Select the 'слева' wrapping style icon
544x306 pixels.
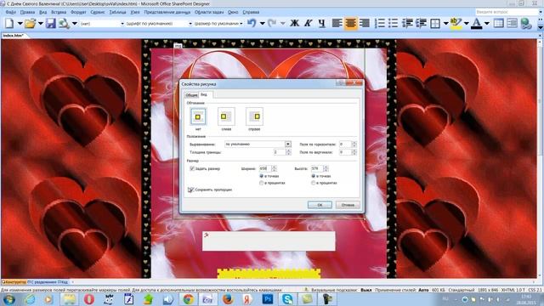coord(226,116)
